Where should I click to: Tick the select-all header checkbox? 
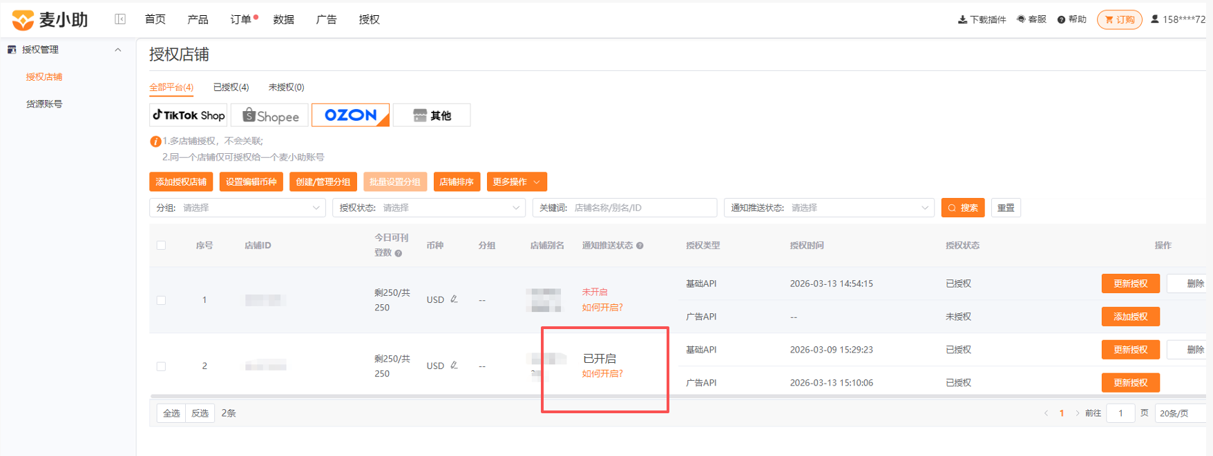point(161,245)
